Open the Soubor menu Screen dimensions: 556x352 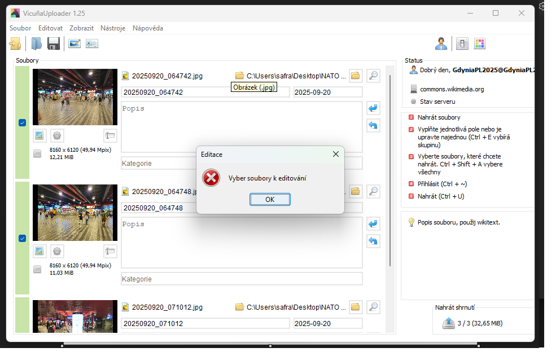(x=20, y=28)
